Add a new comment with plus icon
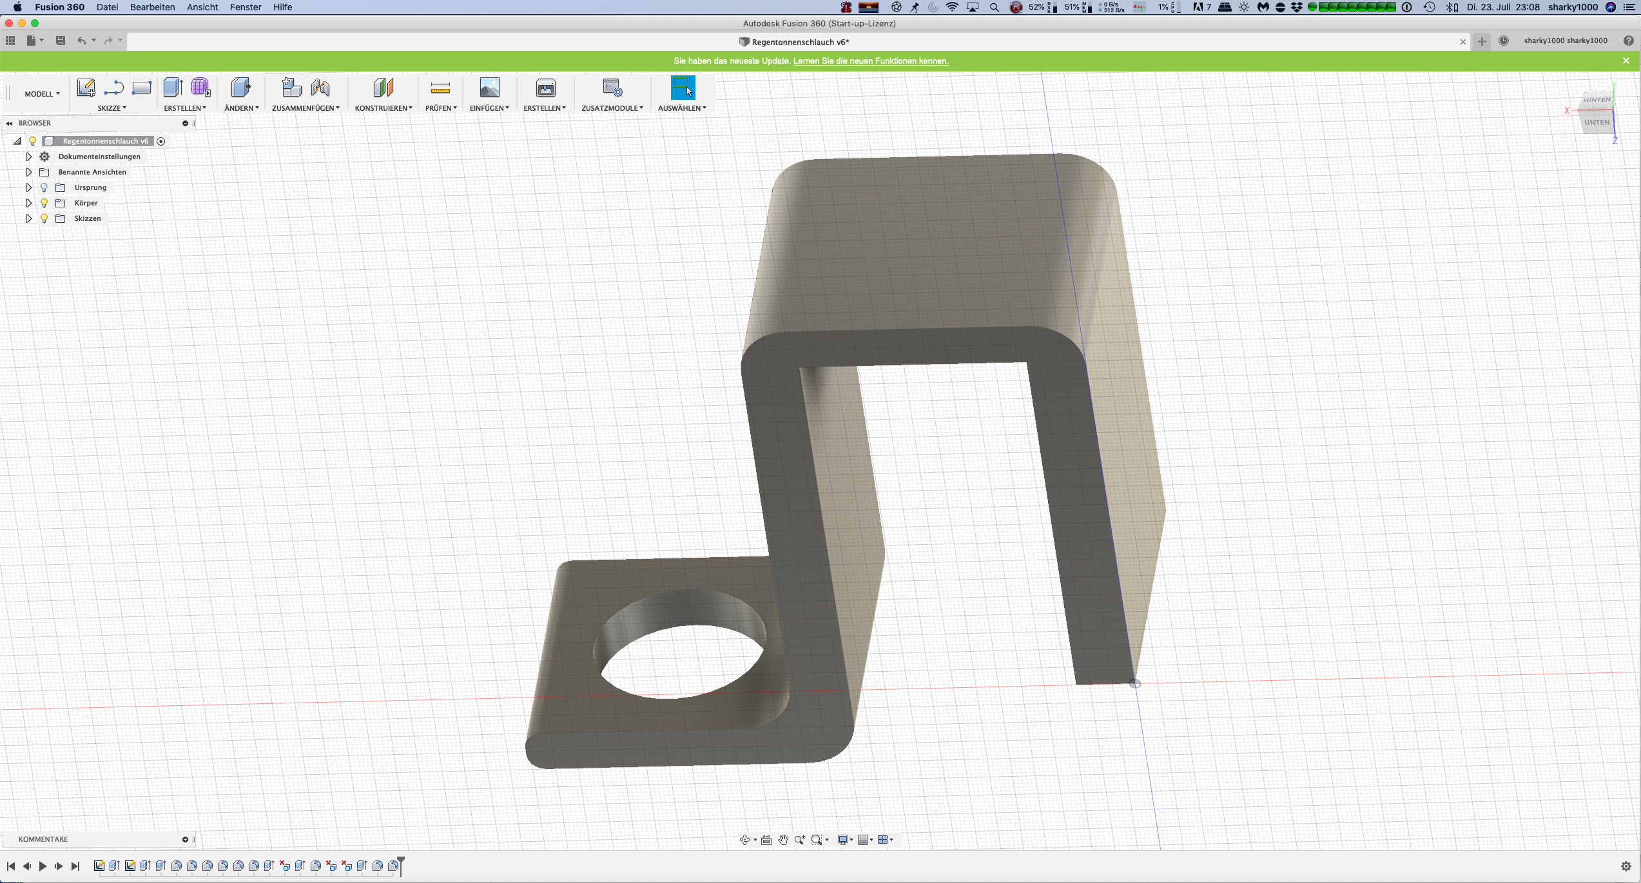 coord(185,839)
